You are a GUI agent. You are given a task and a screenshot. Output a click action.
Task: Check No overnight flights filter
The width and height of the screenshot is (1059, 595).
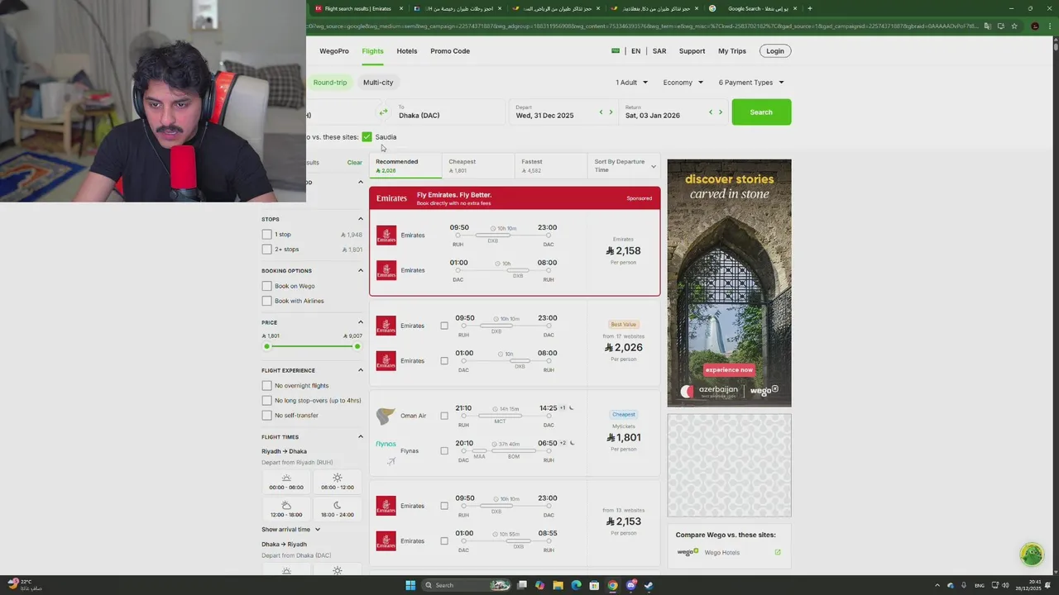[266, 385]
